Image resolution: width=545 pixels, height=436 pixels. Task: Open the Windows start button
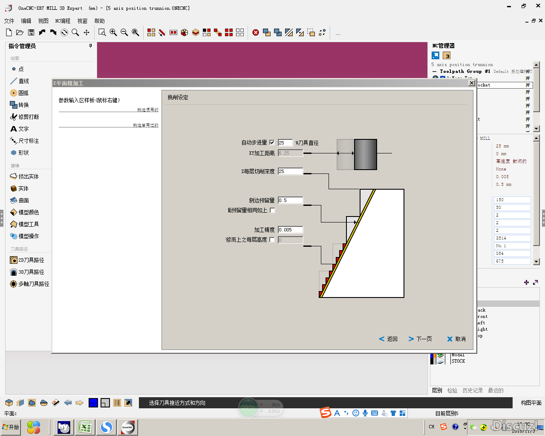pos(11,427)
